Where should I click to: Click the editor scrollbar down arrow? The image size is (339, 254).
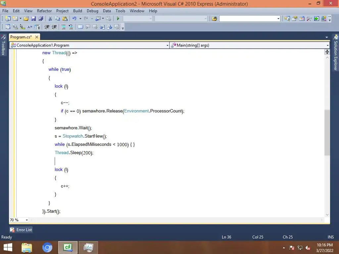tap(327, 215)
